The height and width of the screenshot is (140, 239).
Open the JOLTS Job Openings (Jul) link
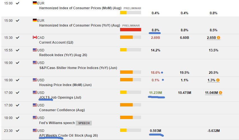60,98
